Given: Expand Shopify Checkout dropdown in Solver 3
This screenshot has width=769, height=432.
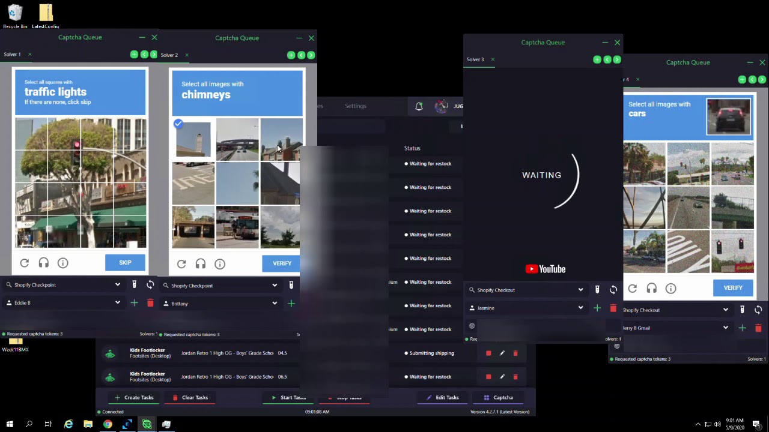Looking at the screenshot, I should coord(580,290).
